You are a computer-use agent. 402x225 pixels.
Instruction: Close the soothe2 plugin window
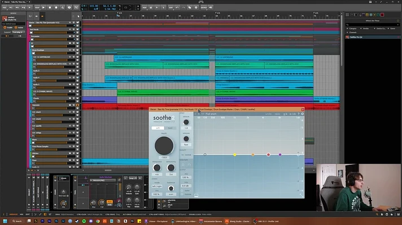tap(303, 109)
